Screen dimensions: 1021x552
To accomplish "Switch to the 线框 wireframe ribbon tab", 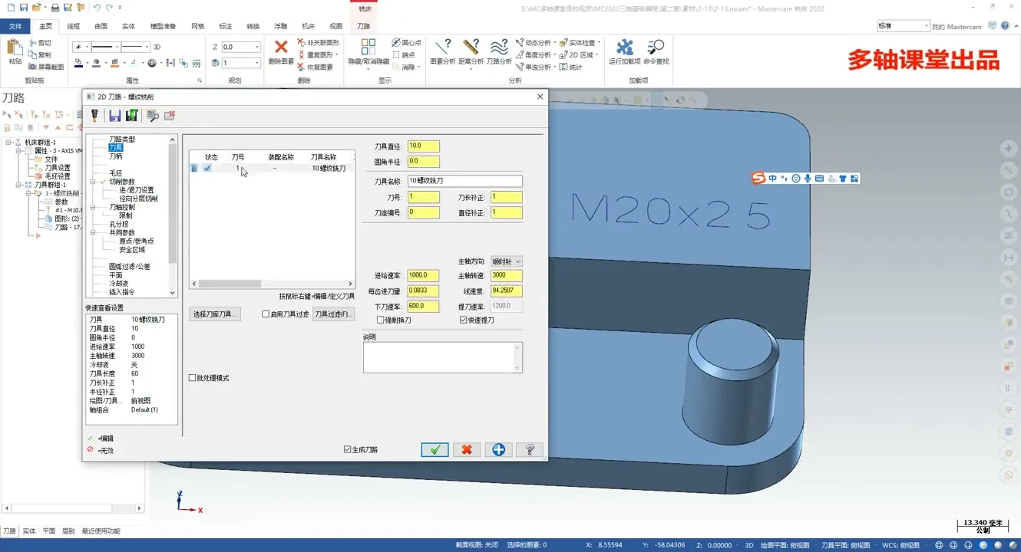I will [x=73, y=26].
